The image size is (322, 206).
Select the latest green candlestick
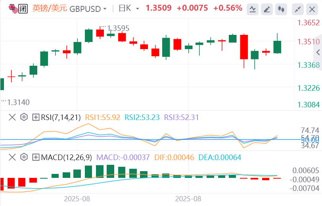click(277, 47)
